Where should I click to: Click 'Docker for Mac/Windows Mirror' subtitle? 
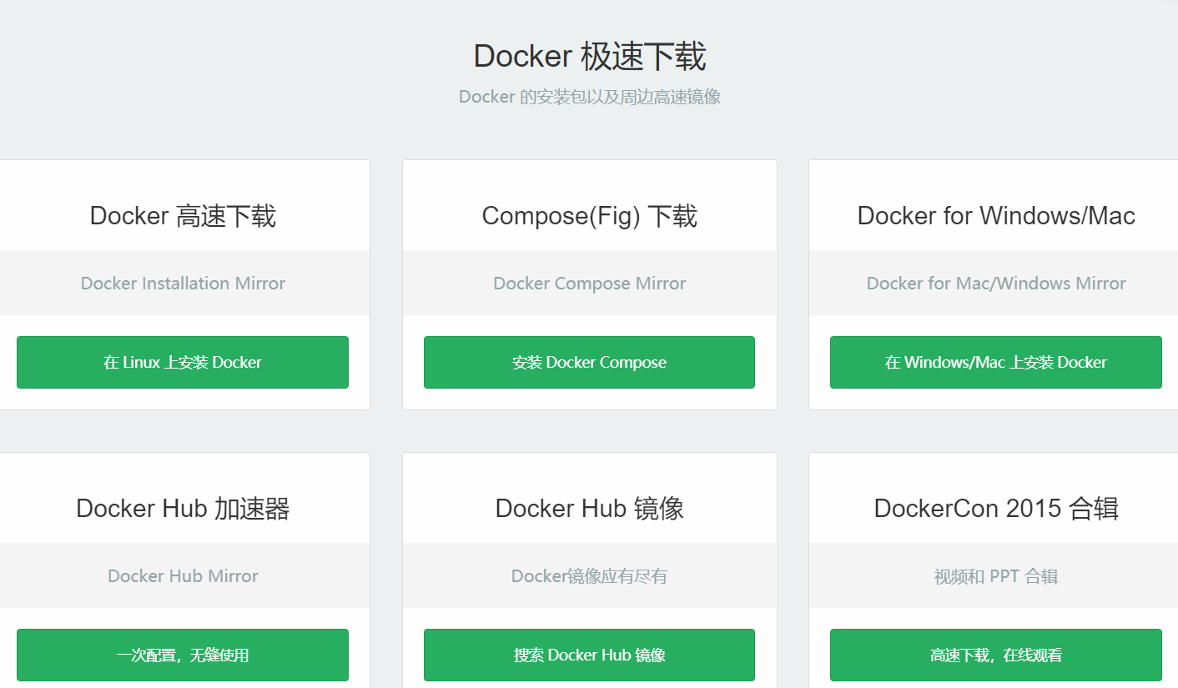coord(996,284)
